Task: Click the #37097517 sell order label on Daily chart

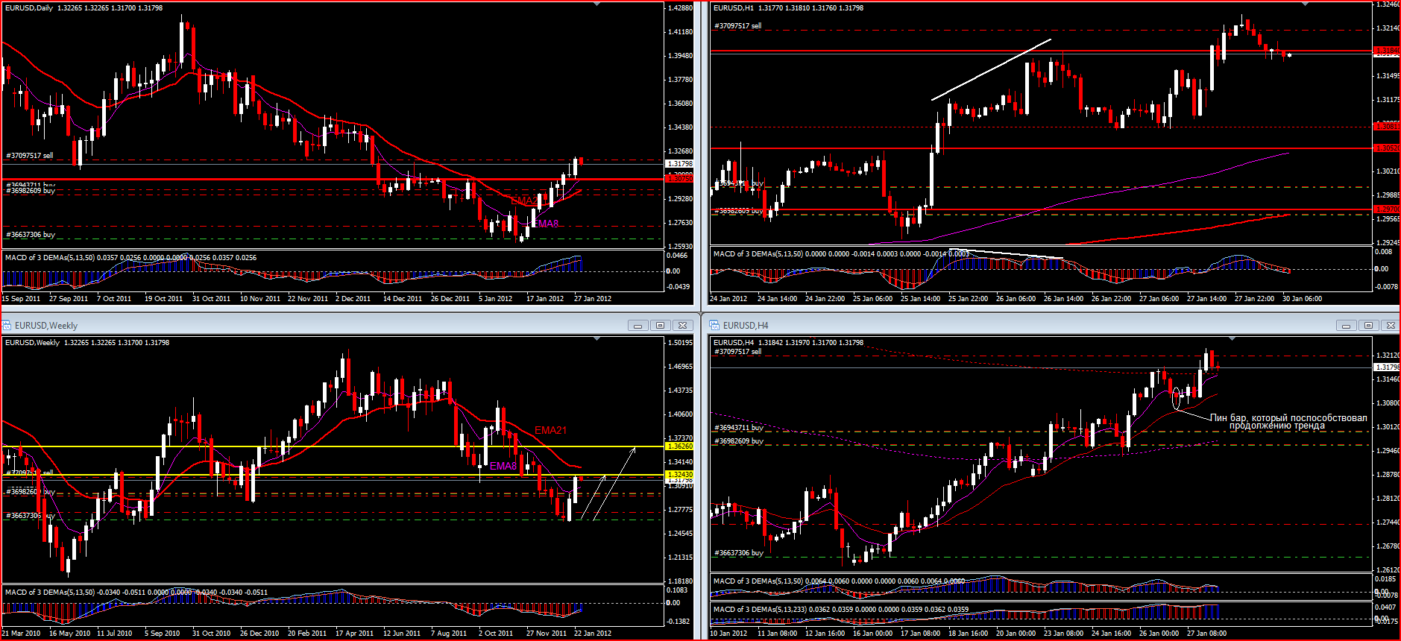Action: pos(30,156)
